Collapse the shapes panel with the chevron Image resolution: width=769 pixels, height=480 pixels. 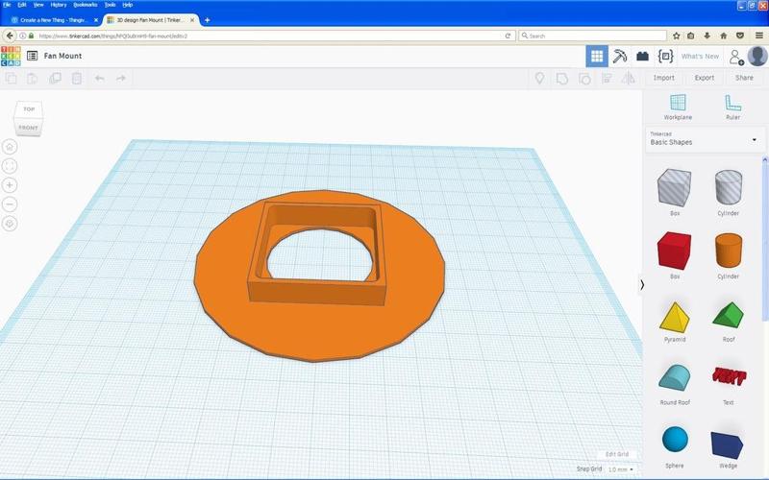[642, 284]
